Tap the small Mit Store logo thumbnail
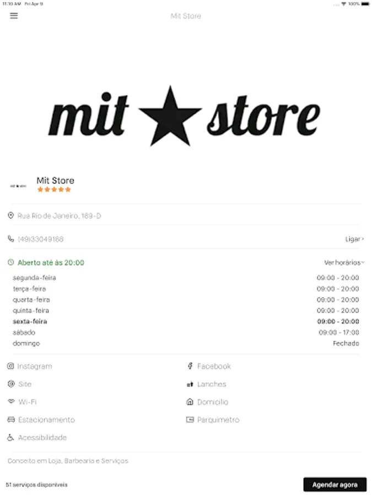This screenshot has height=497, width=372. click(x=18, y=186)
